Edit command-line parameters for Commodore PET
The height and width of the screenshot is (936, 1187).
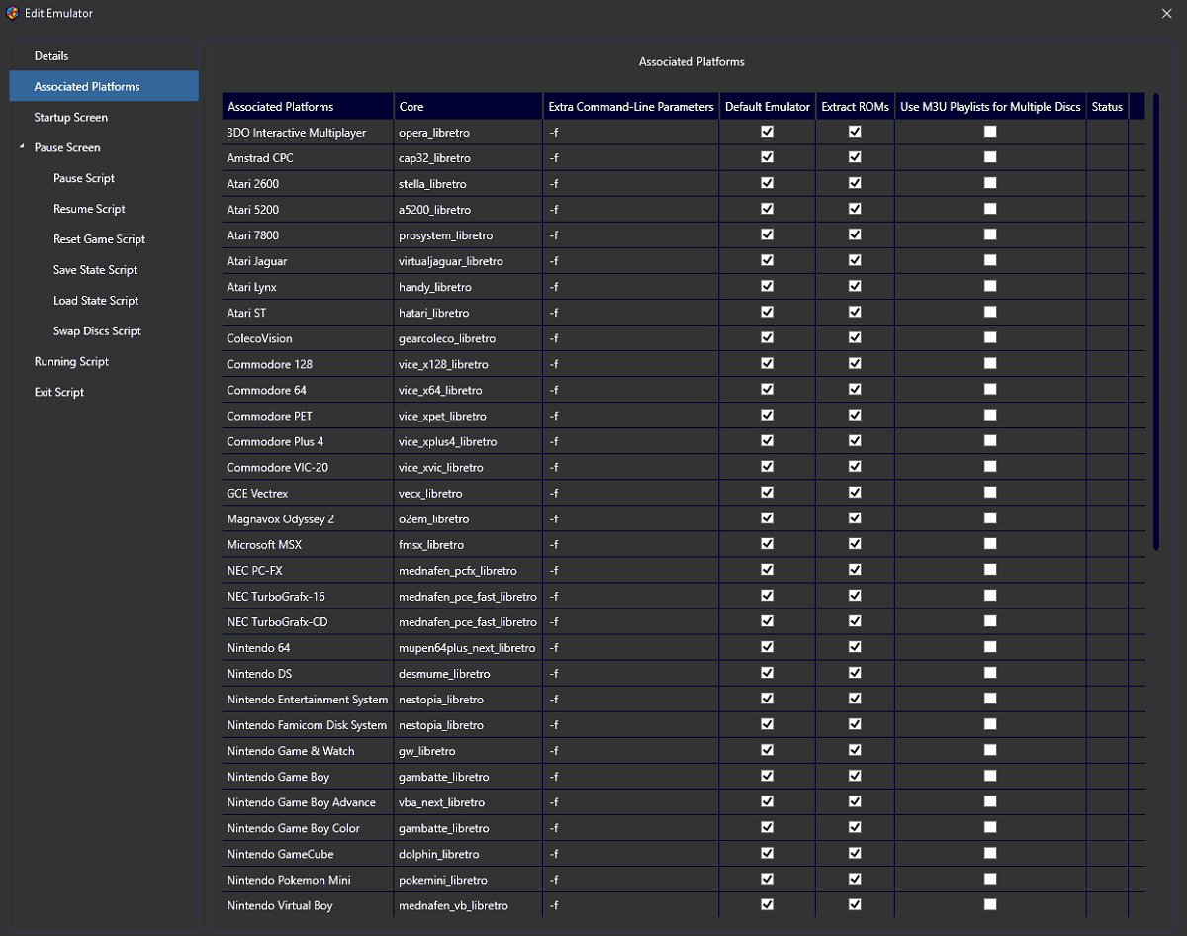630,416
